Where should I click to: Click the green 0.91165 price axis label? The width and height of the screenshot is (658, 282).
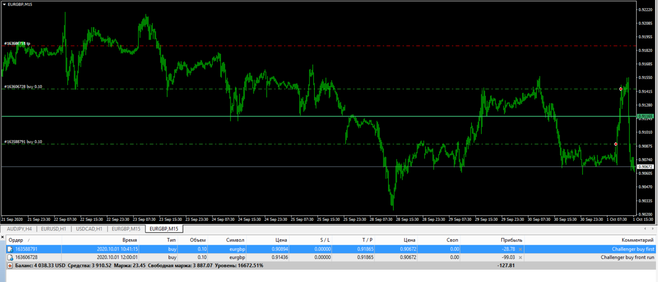tap(646, 116)
